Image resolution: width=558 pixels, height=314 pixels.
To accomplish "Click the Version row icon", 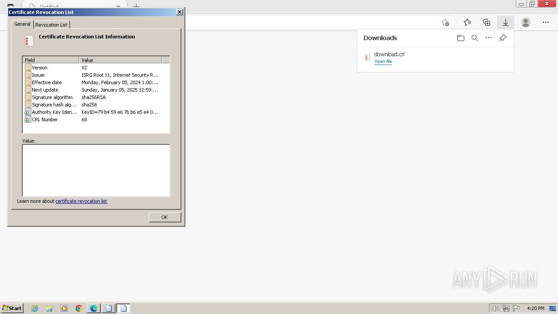I will point(28,68).
